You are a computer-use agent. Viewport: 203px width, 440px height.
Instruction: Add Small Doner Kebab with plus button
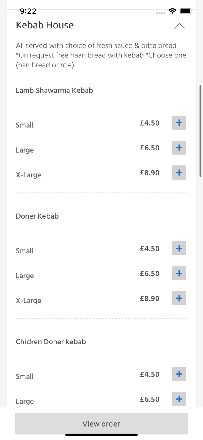point(179,248)
